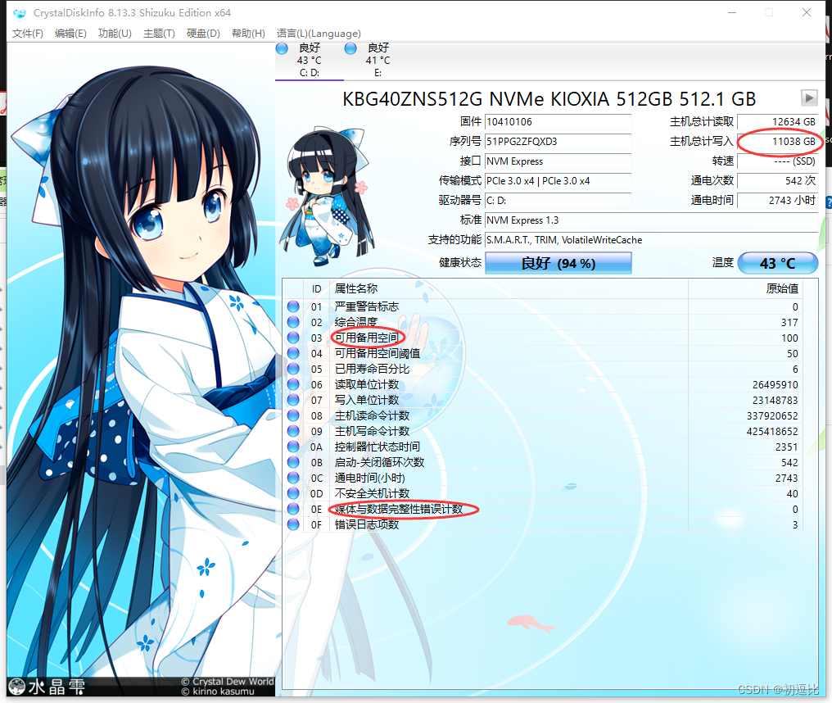The image size is (832, 703).
Task: Select the row 不安全关机计数
Action: 542,493
